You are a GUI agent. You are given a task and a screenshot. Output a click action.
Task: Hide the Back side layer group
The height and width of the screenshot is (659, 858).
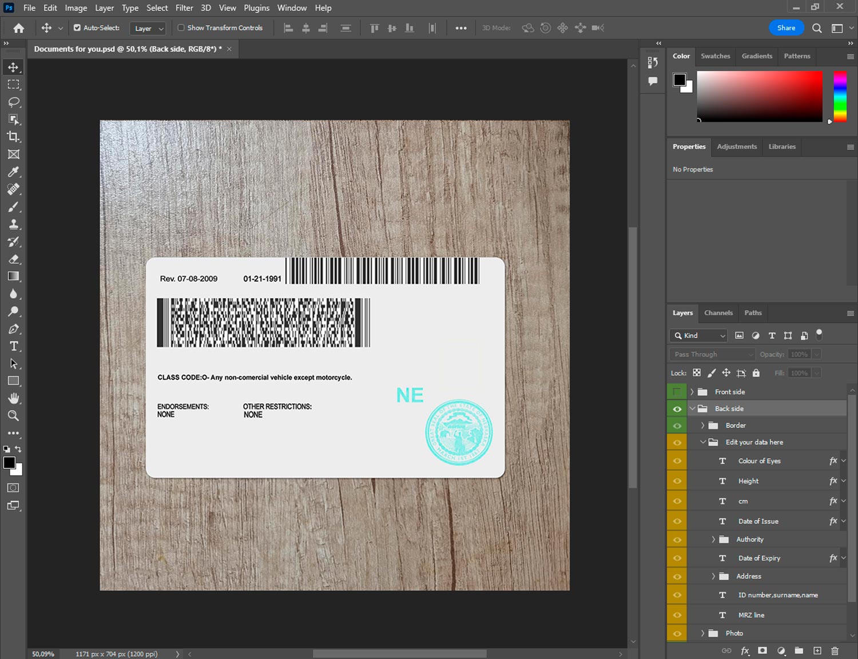click(677, 408)
